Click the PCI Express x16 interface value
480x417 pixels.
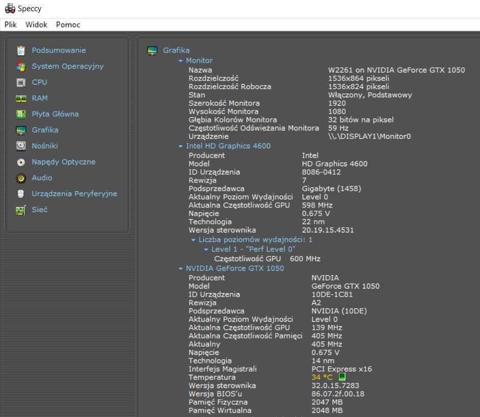pos(341,369)
